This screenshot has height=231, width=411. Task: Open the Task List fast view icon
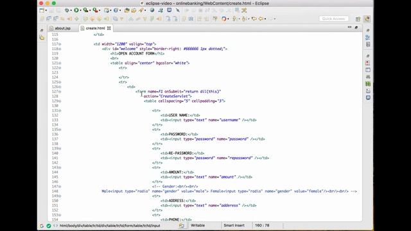tap(368, 44)
